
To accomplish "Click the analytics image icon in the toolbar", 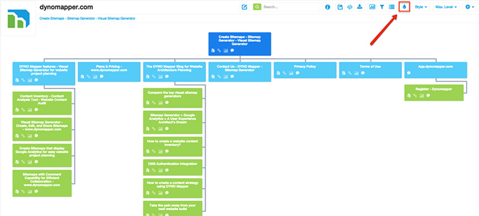I will point(372,7).
